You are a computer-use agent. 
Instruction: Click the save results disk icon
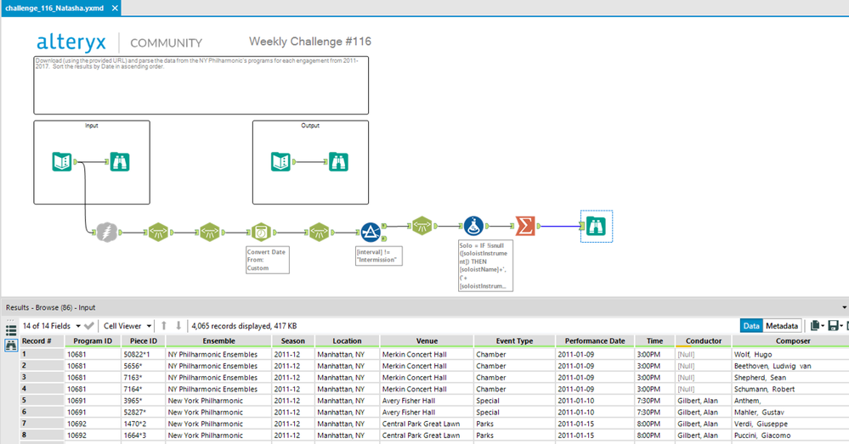(x=835, y=325)
